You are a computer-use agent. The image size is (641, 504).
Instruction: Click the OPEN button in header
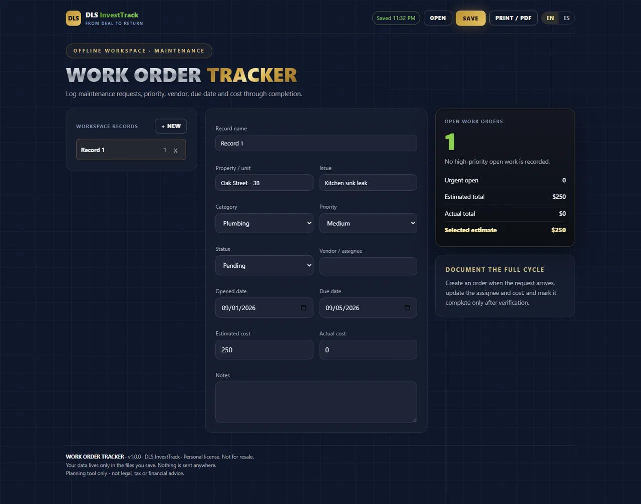[438, 18]
